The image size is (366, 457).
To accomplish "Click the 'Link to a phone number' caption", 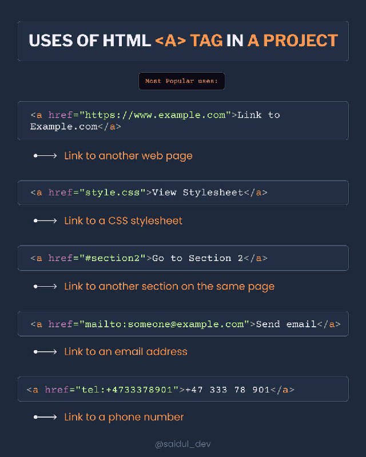I will point(124,417).
